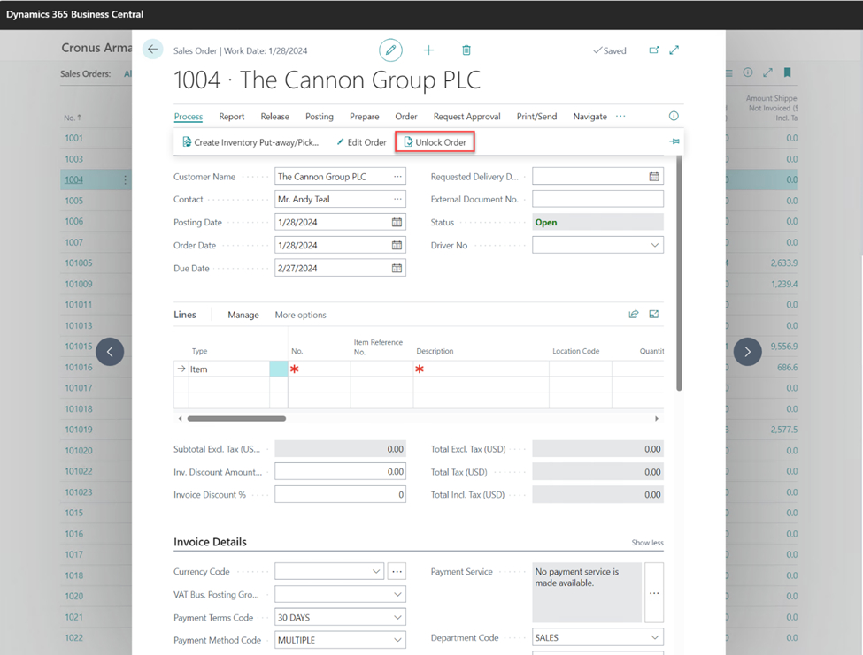Viewport: 863px width, 655px height.
Task: Show row options for order 1004
Action: point(125,179)
